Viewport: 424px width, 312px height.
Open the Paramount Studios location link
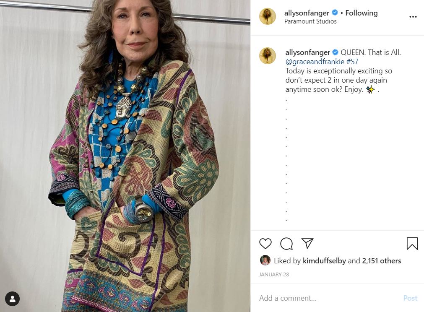click(310, 21)
